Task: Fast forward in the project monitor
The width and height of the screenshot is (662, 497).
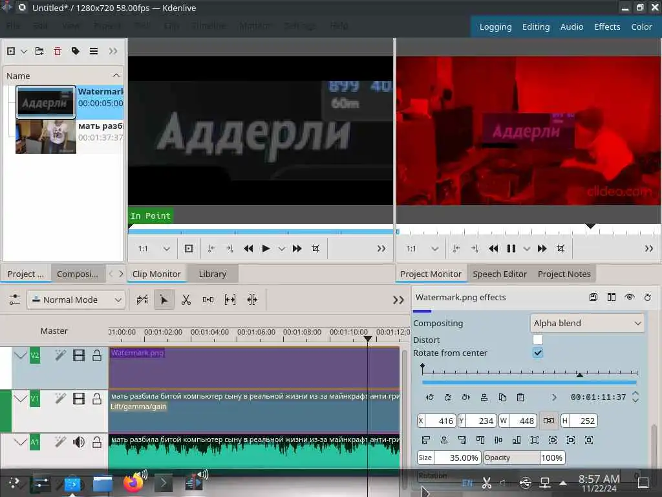Action: [542, 248]
